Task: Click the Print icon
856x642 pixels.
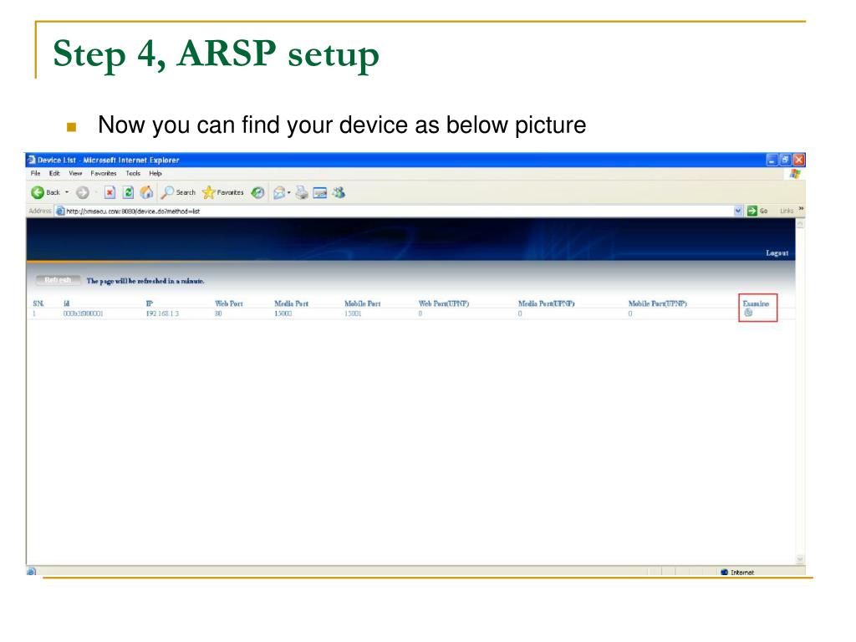Action: (302, 192)
